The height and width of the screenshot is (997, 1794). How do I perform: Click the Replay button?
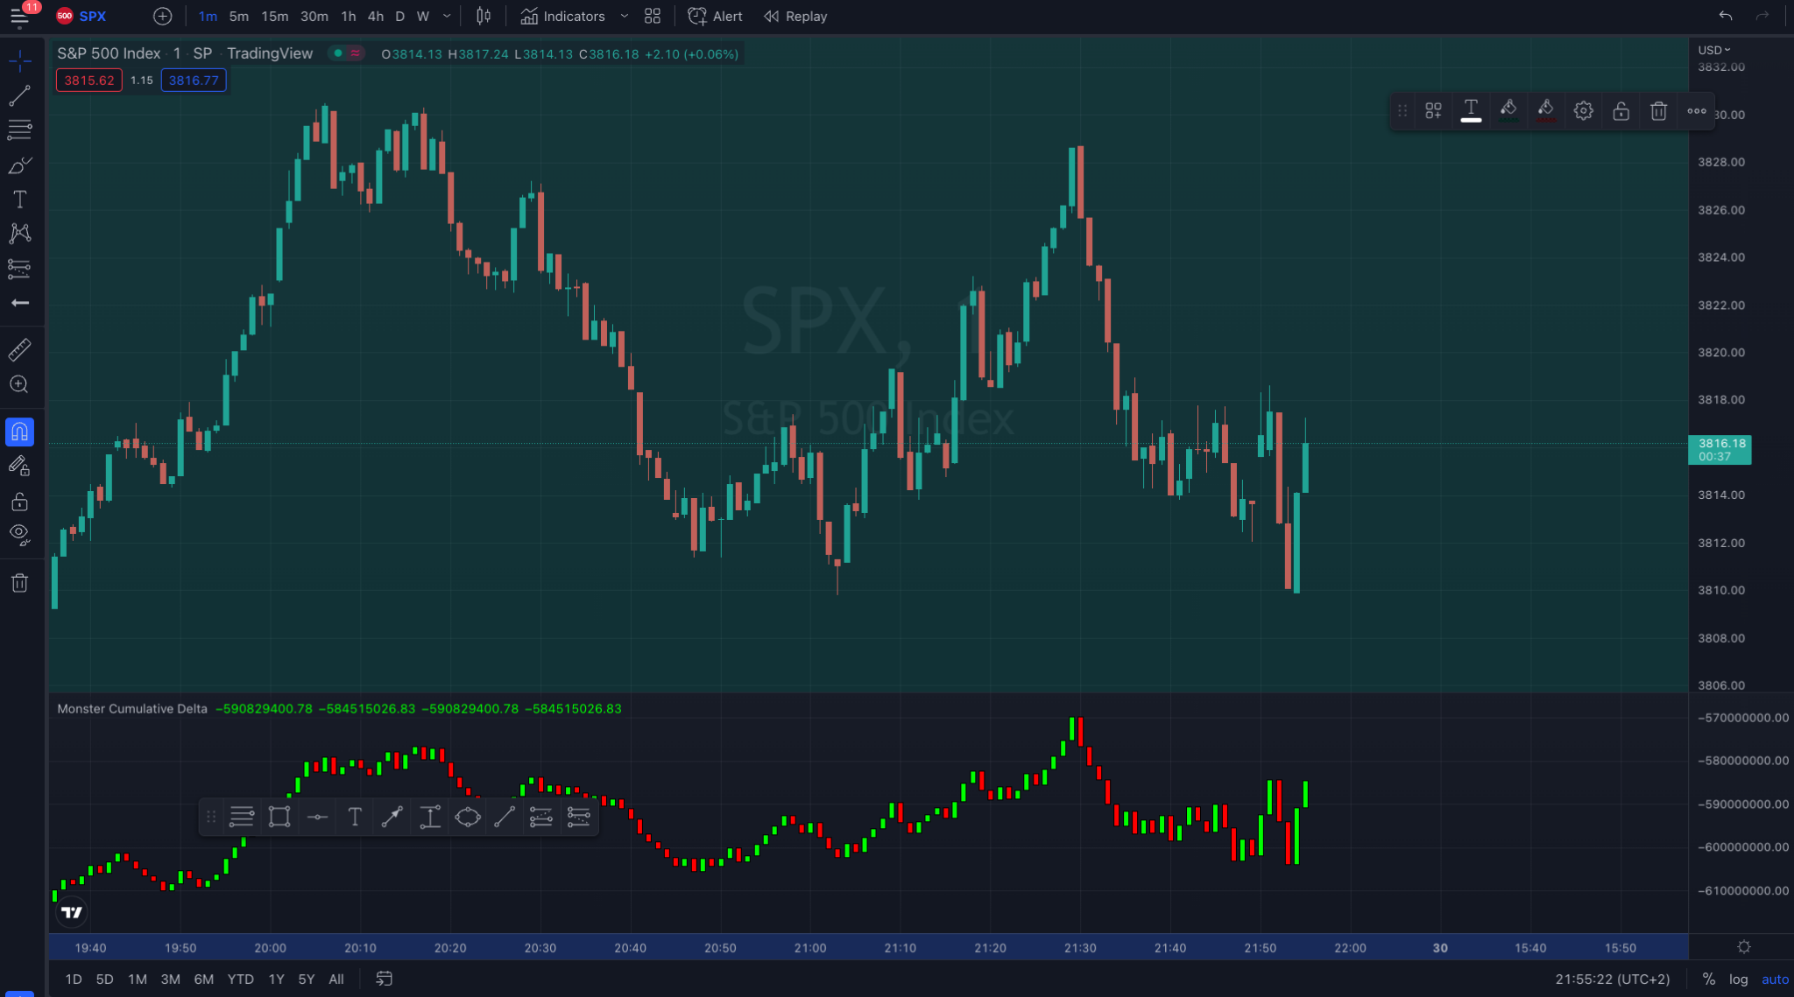click(x=795, y=17)
